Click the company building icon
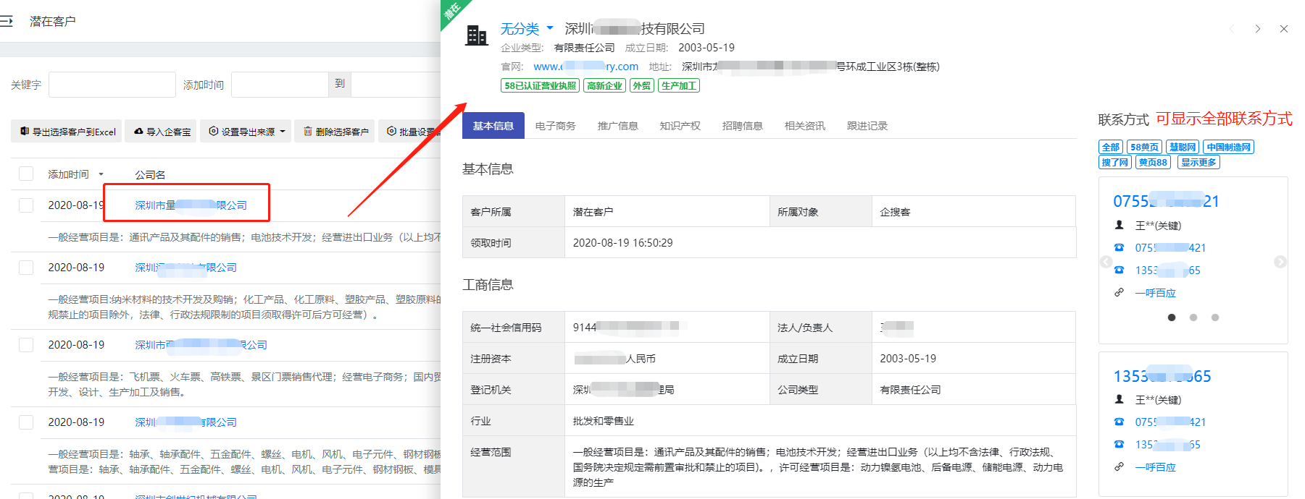This screenshot has height=499, width=1305. pos(476,35)
